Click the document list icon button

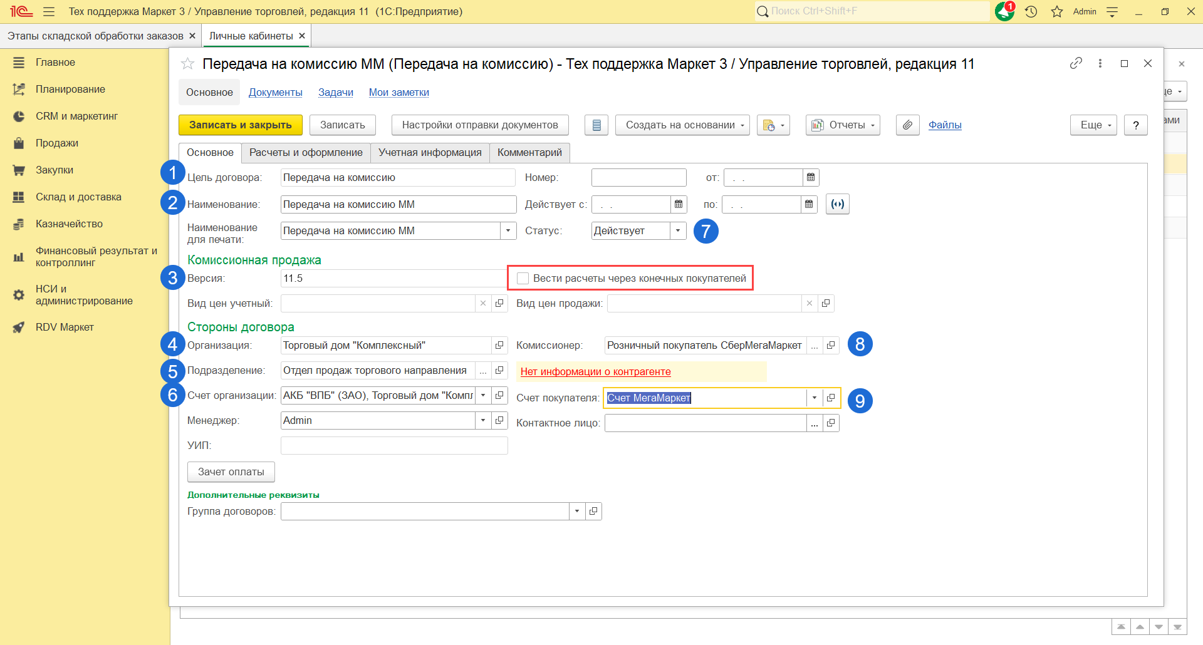tap(596, 125)
